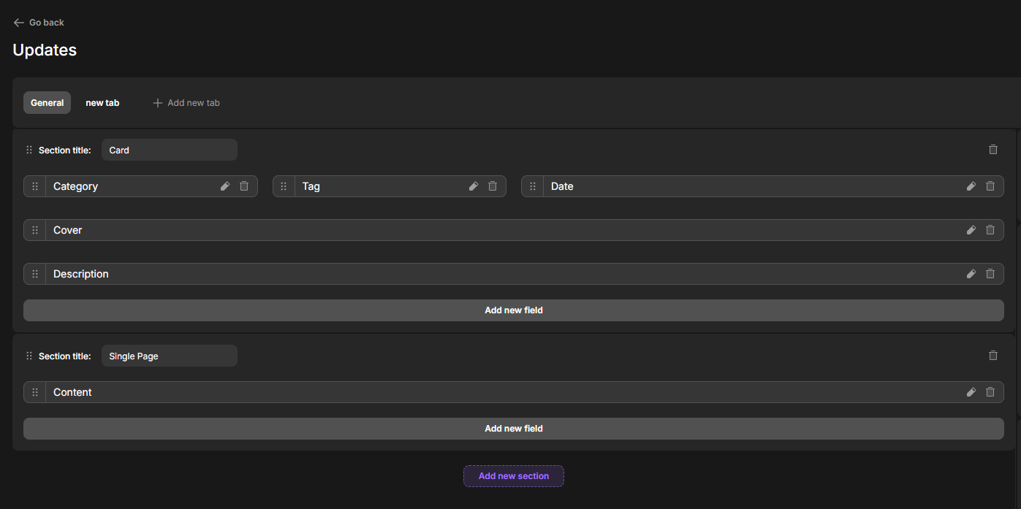Delete the Single Page section via trash icon
Viewport: 1021px width, 509px height.
coord(993,356)
